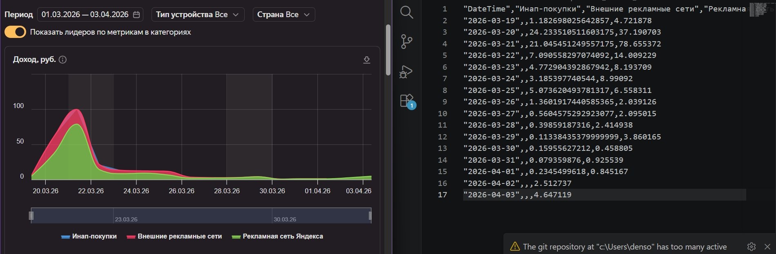Click the calendar icon in the period field

(x=137, y=15)
